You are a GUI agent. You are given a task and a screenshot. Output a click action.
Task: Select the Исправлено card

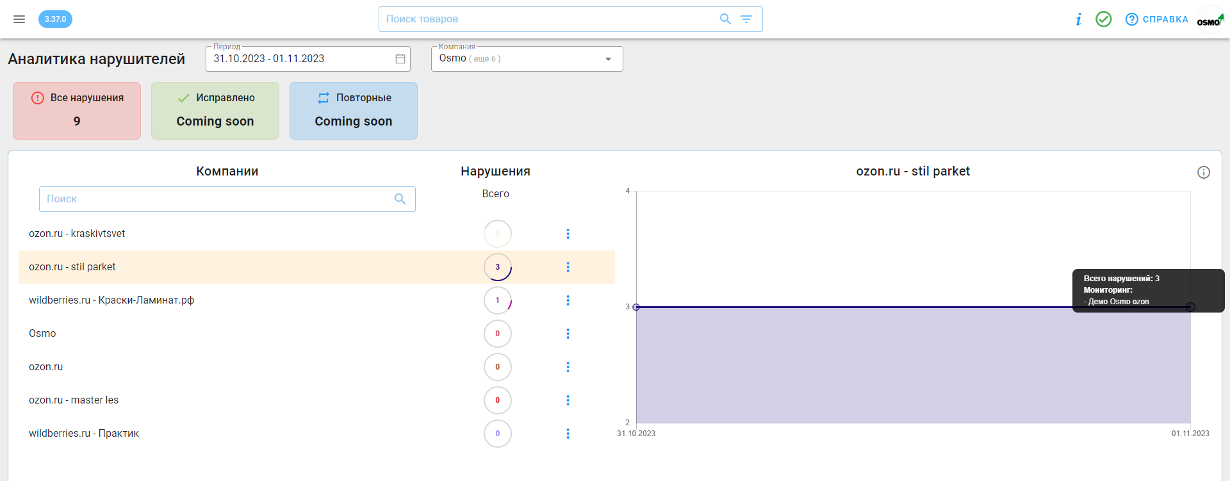(x=215, y=111)
